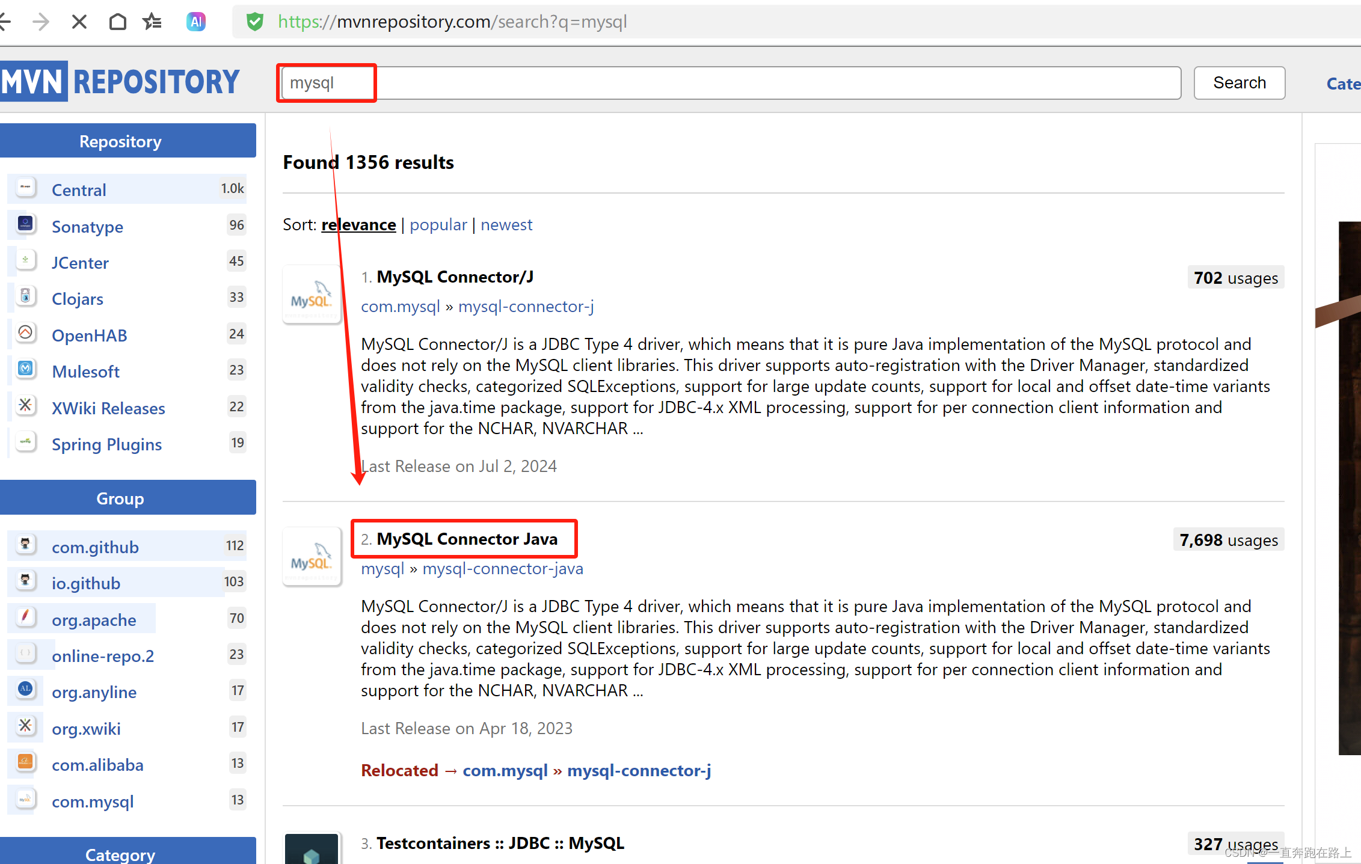This screenshot has height=864, width=1361.
Task: Stop page loading with the X icon
Action: click(x=79, y=22)
